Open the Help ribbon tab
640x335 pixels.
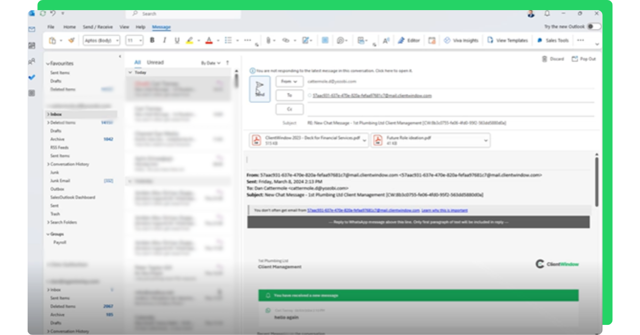coord(140,27)
